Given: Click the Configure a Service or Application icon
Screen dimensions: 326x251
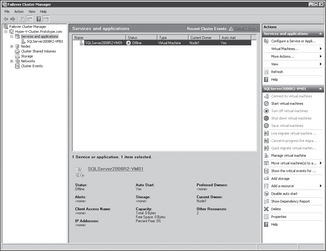Looking at the screenshot, I should [x=266, y=41].
